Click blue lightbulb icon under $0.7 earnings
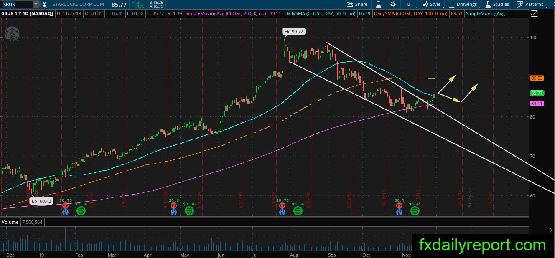This screenshot has height=258, width=555. click(x=399, y=212)
